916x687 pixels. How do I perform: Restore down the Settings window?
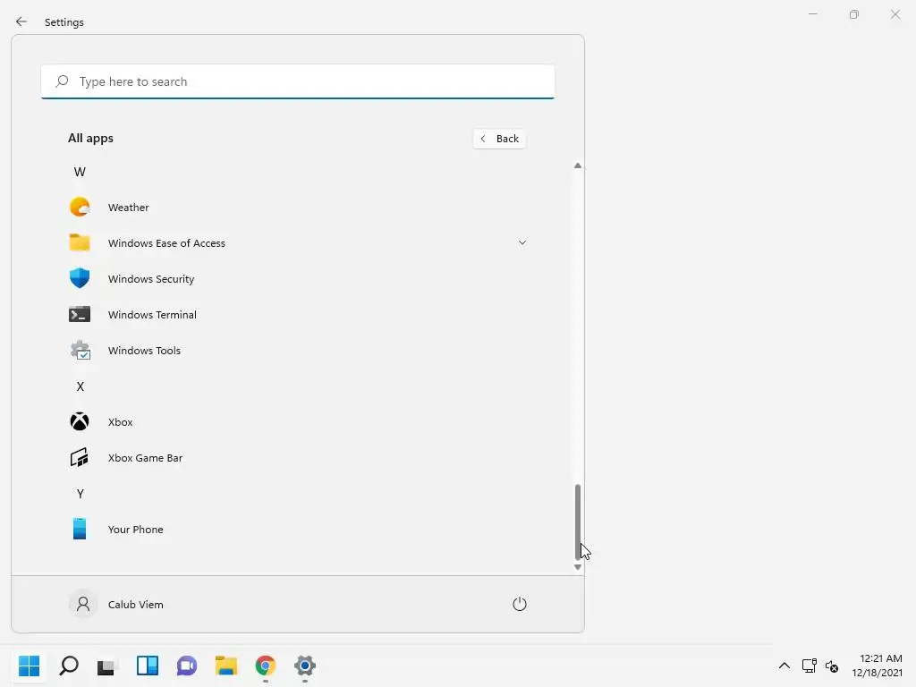tap(854, 14)
